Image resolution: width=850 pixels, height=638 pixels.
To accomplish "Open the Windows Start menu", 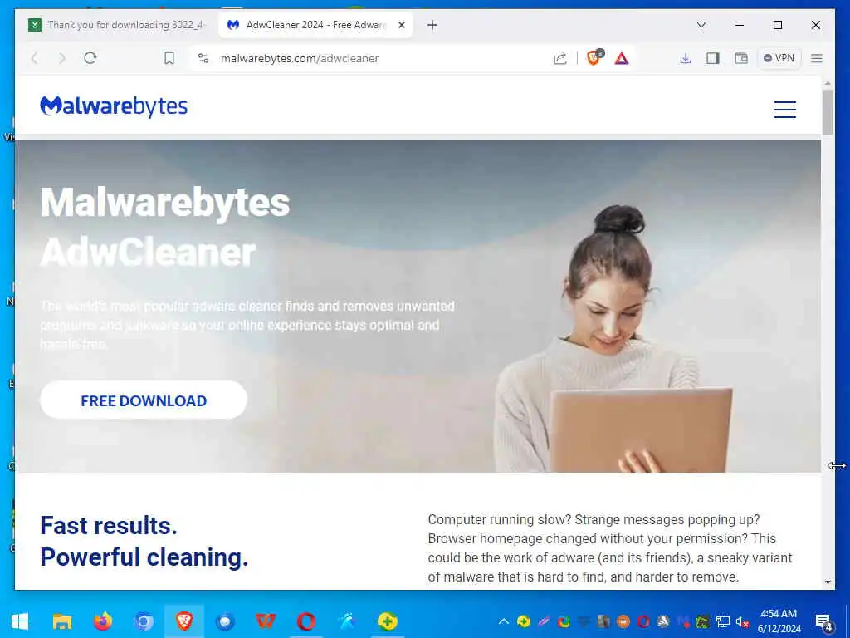I will point(20,621).
